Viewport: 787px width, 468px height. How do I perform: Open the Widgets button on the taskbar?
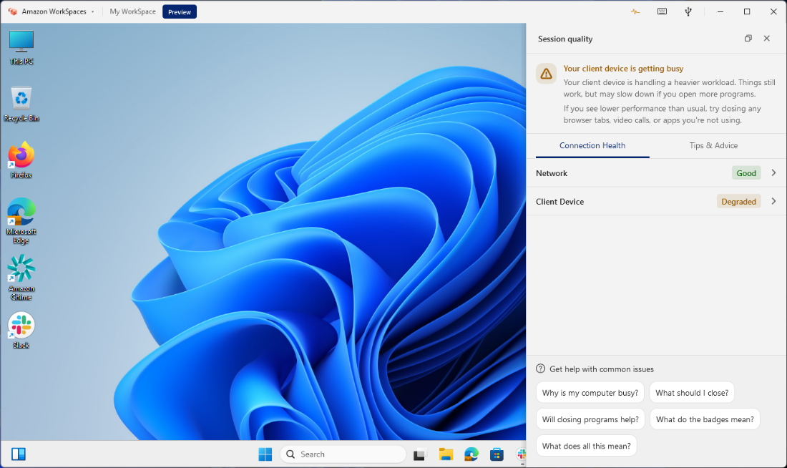click(19, 454)
